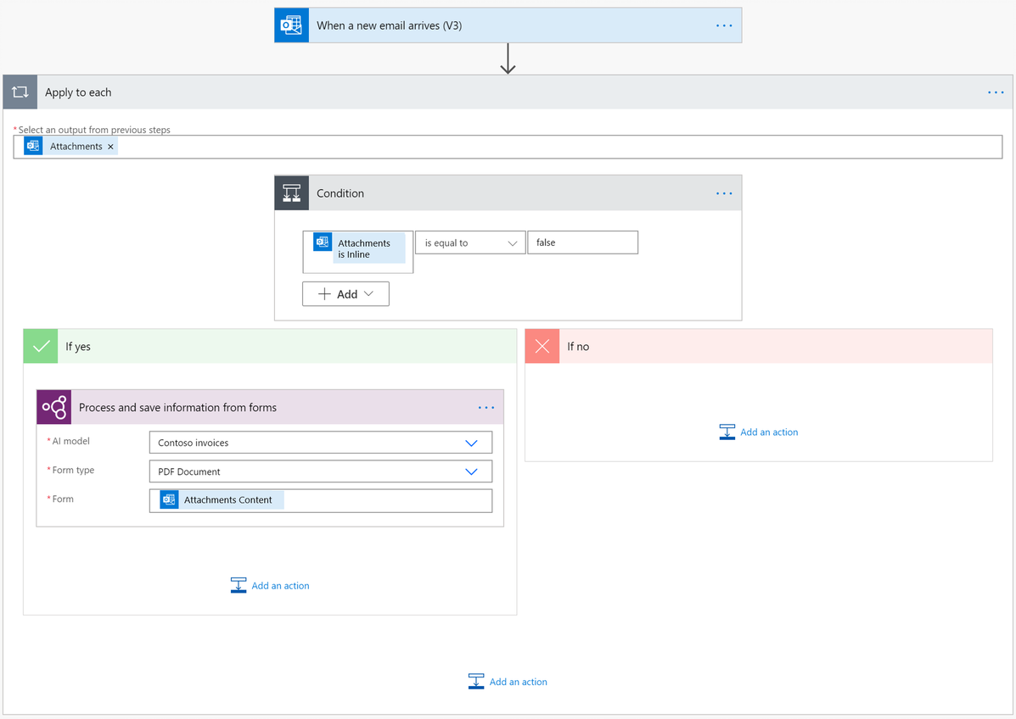The height and width of the screenshot is (719, 1016).
Task: Open the is equal to operator dropdown
Action: pyautogui.click(x=469, y=242)
